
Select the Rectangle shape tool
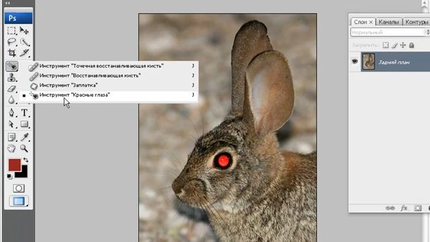pyautogui.click(x=24, y=124)
